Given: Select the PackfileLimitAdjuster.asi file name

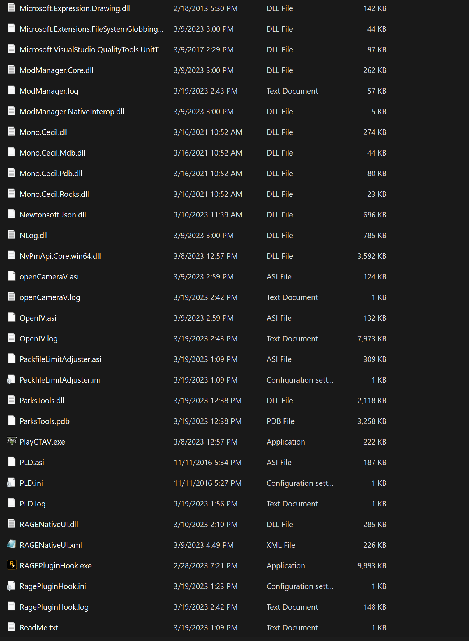Looking at the screenshot, I should (x=60, y=359).
